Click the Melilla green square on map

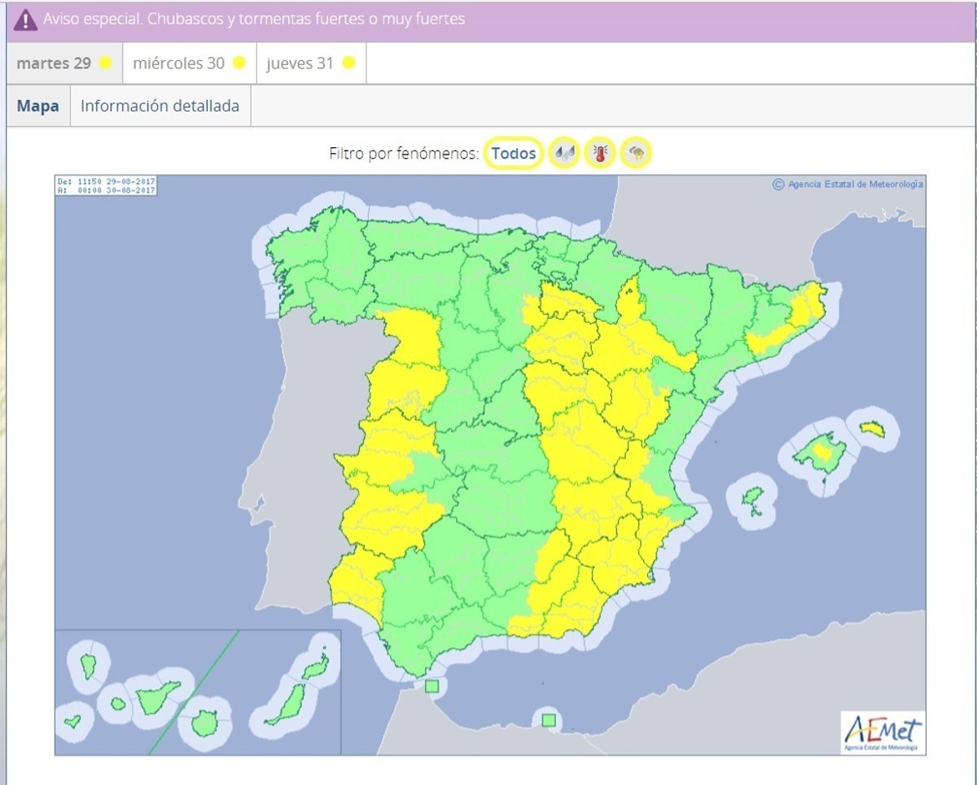[x=550, y=719]
